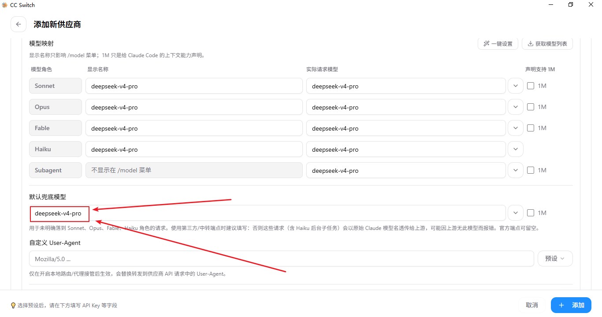The height and width of the screenshot is (317, 602).
Task: Click the Opus actual request model field
Action: click(x=406, y=107)
